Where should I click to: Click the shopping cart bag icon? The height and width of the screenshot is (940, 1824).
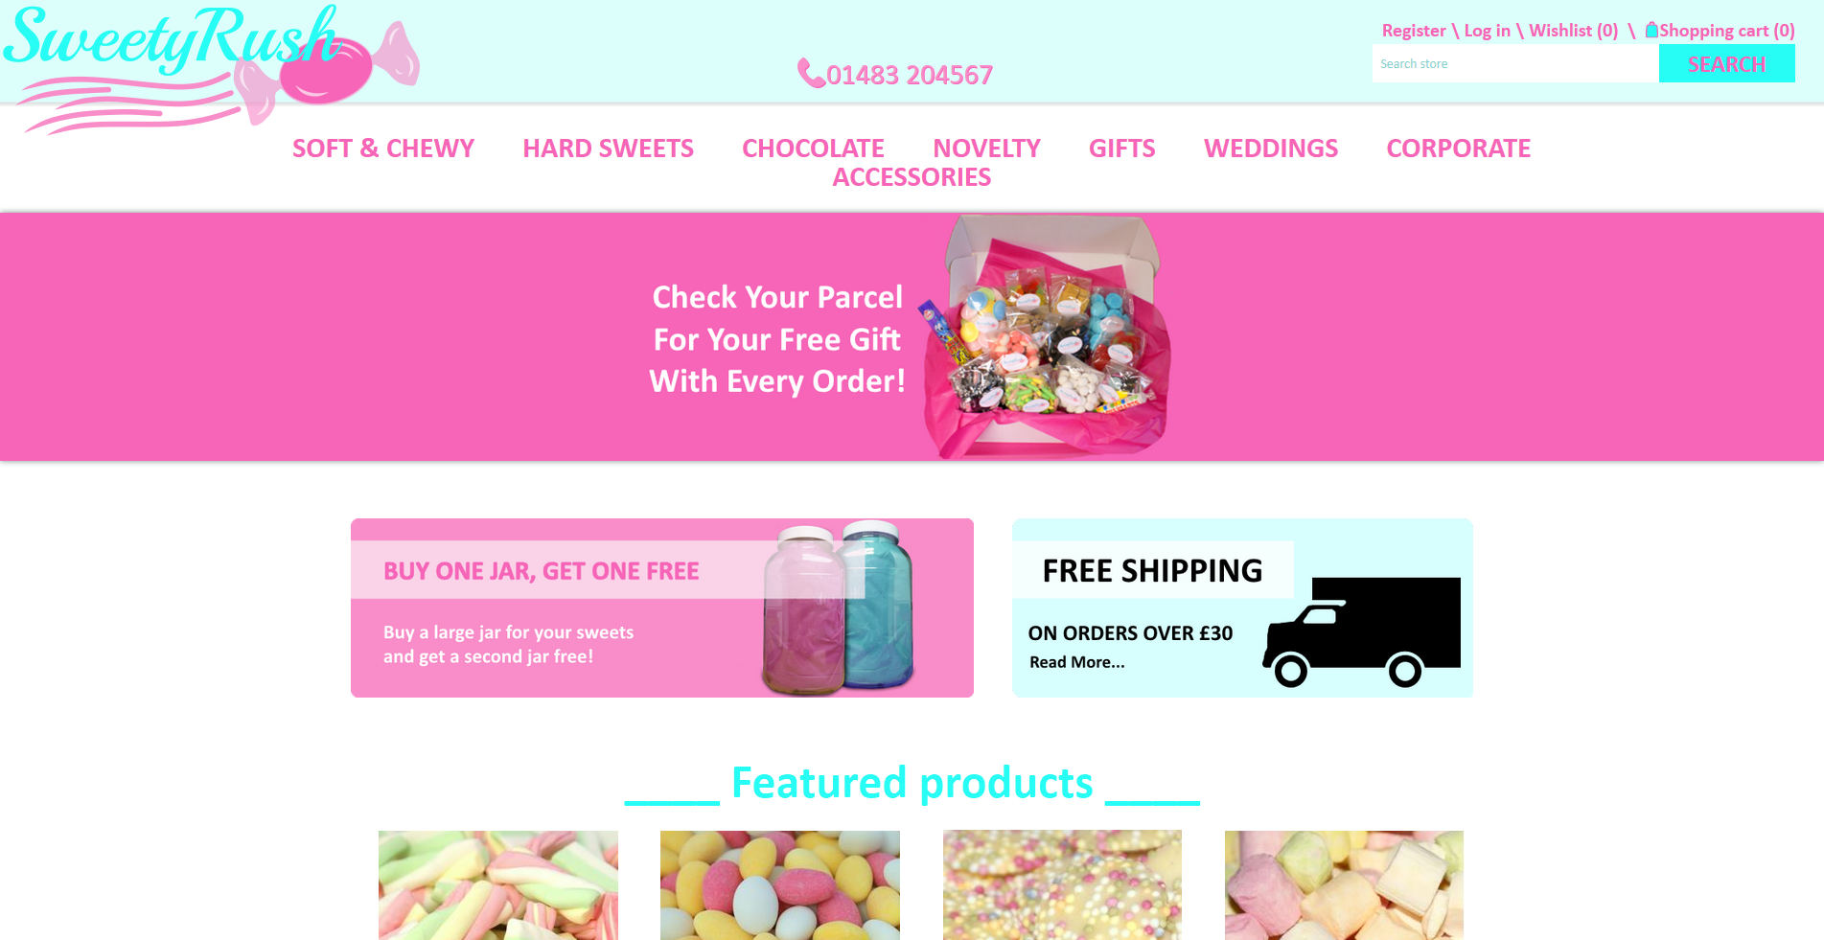pos(1651,30)
